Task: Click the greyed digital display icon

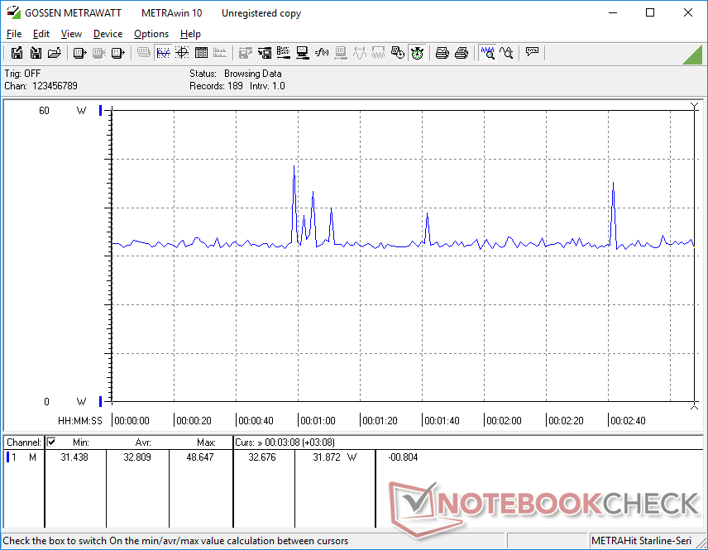Action: 144,53
